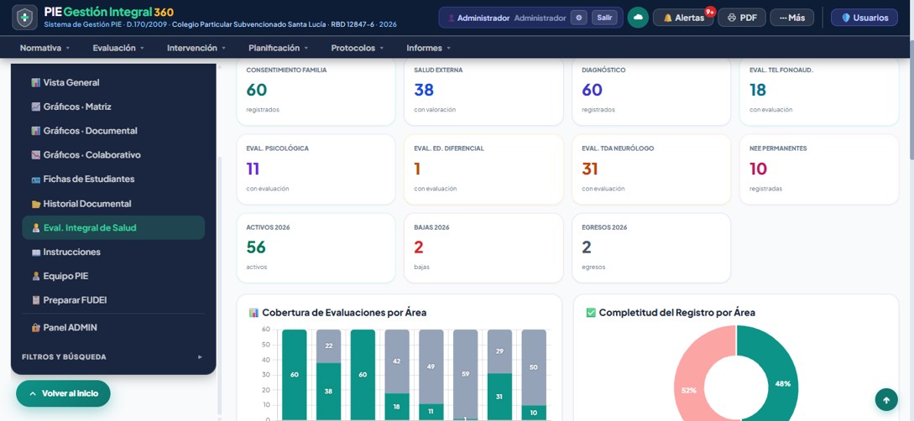Click the teal bar labeled 38
Screen dimensions: 914x421
tap(328, 392)
